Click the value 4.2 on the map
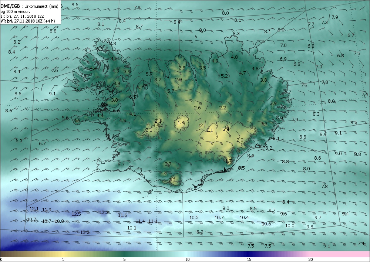Screen dimensions: 370x262 coord(140,88)
